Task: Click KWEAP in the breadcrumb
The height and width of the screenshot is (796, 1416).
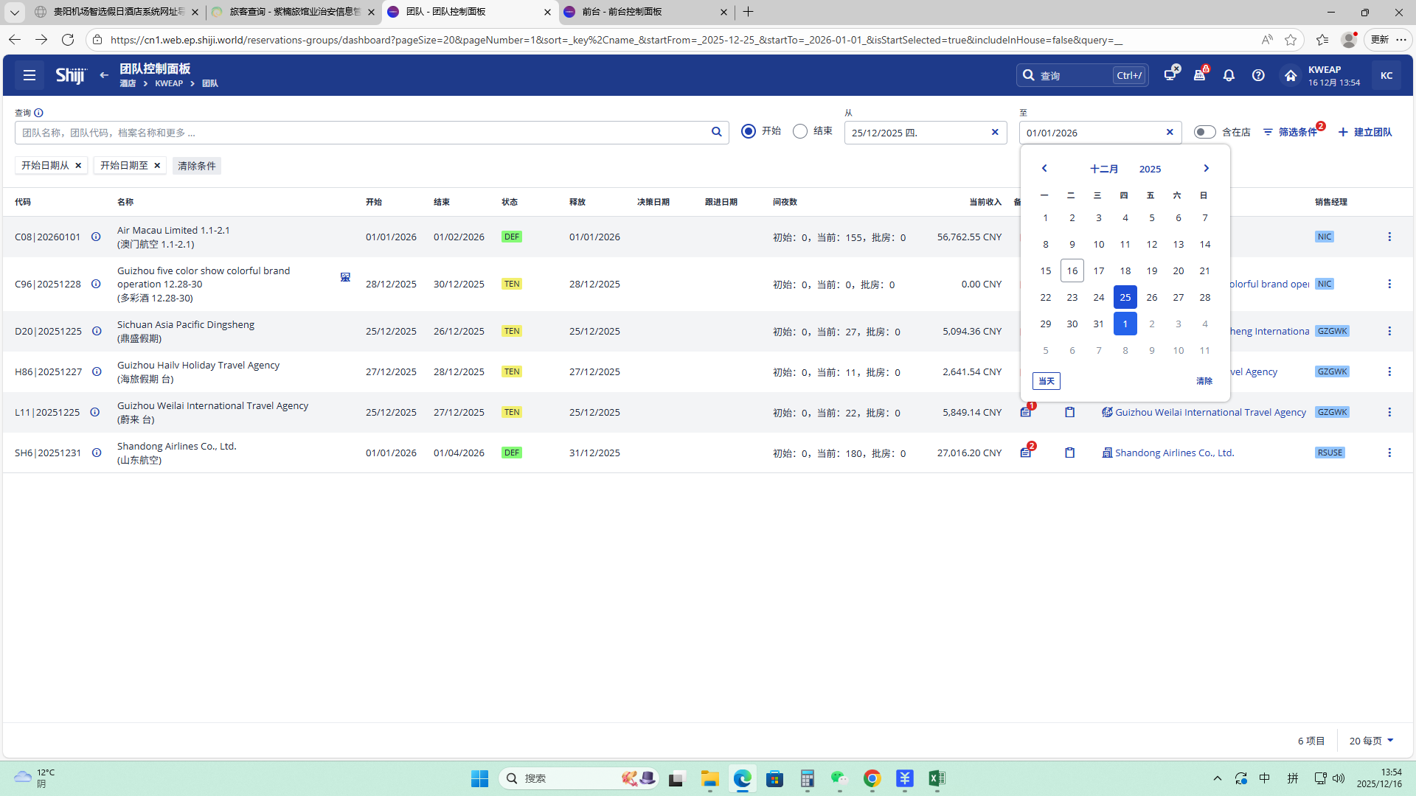Action: pyautogui.click(x=169, y=83)
